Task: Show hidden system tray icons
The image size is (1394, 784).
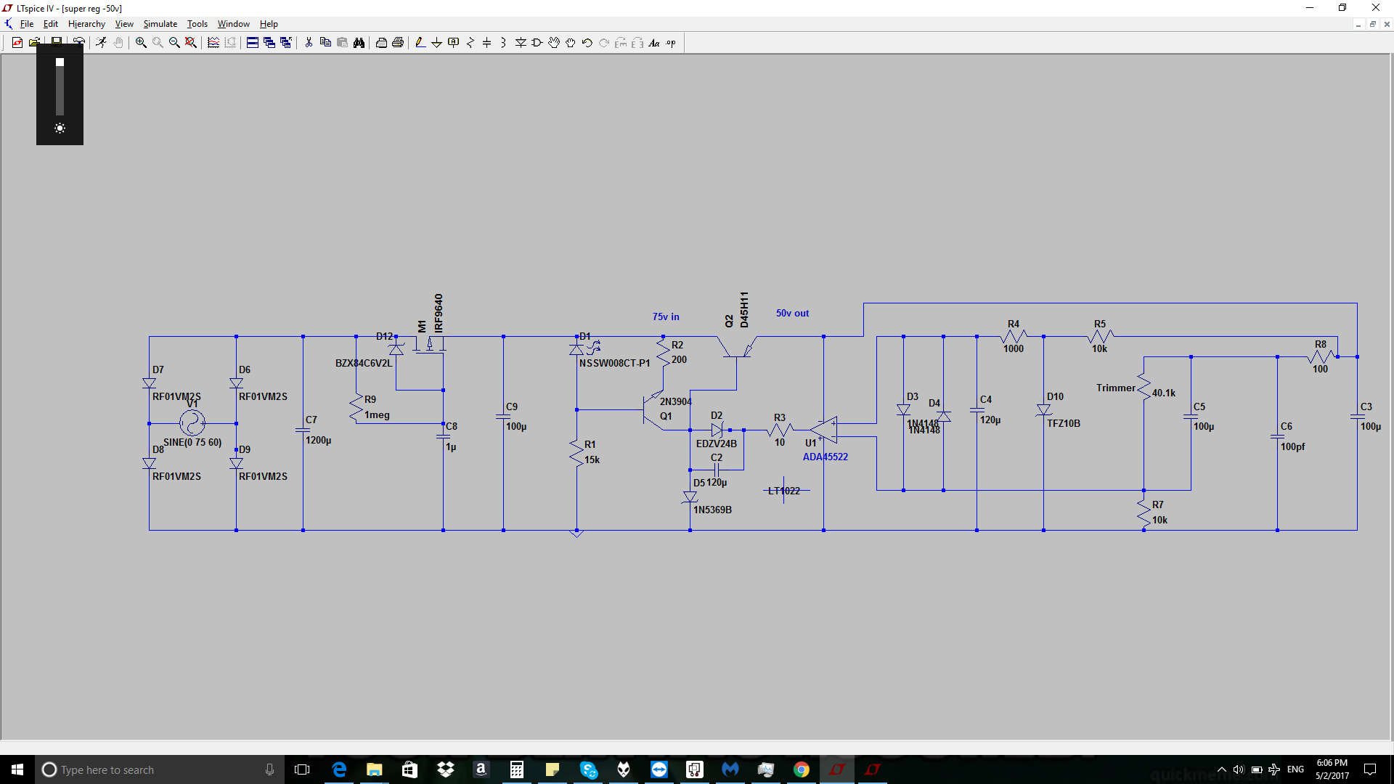Action: pyautogui.click(x=1221, y=769)
